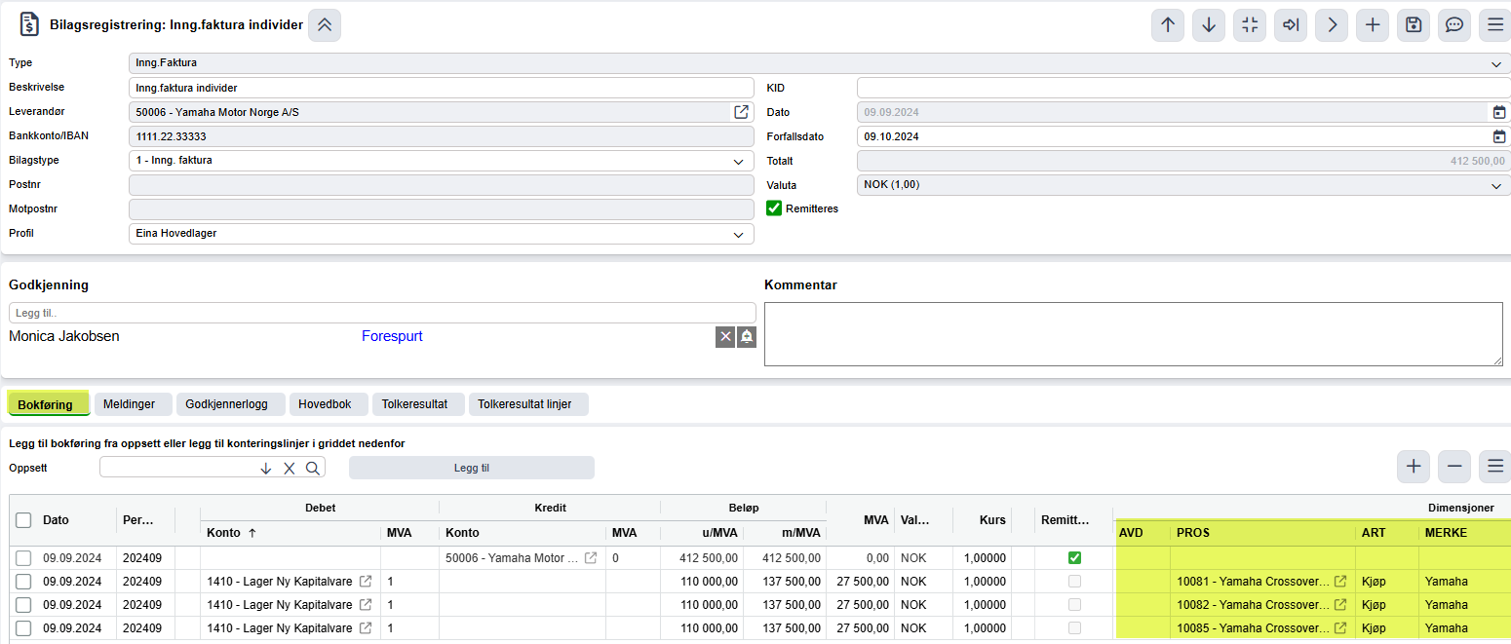This screenshot has width=1511, height=644.
Task: Tick row checkbox for project 10082 line
Action: click(x=23, y=605)
